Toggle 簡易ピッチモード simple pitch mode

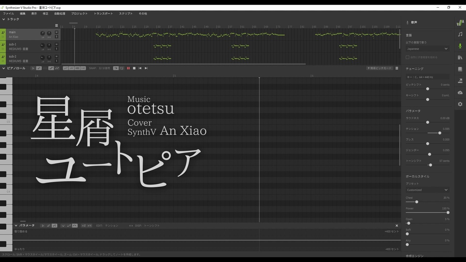tap(379, 68)
